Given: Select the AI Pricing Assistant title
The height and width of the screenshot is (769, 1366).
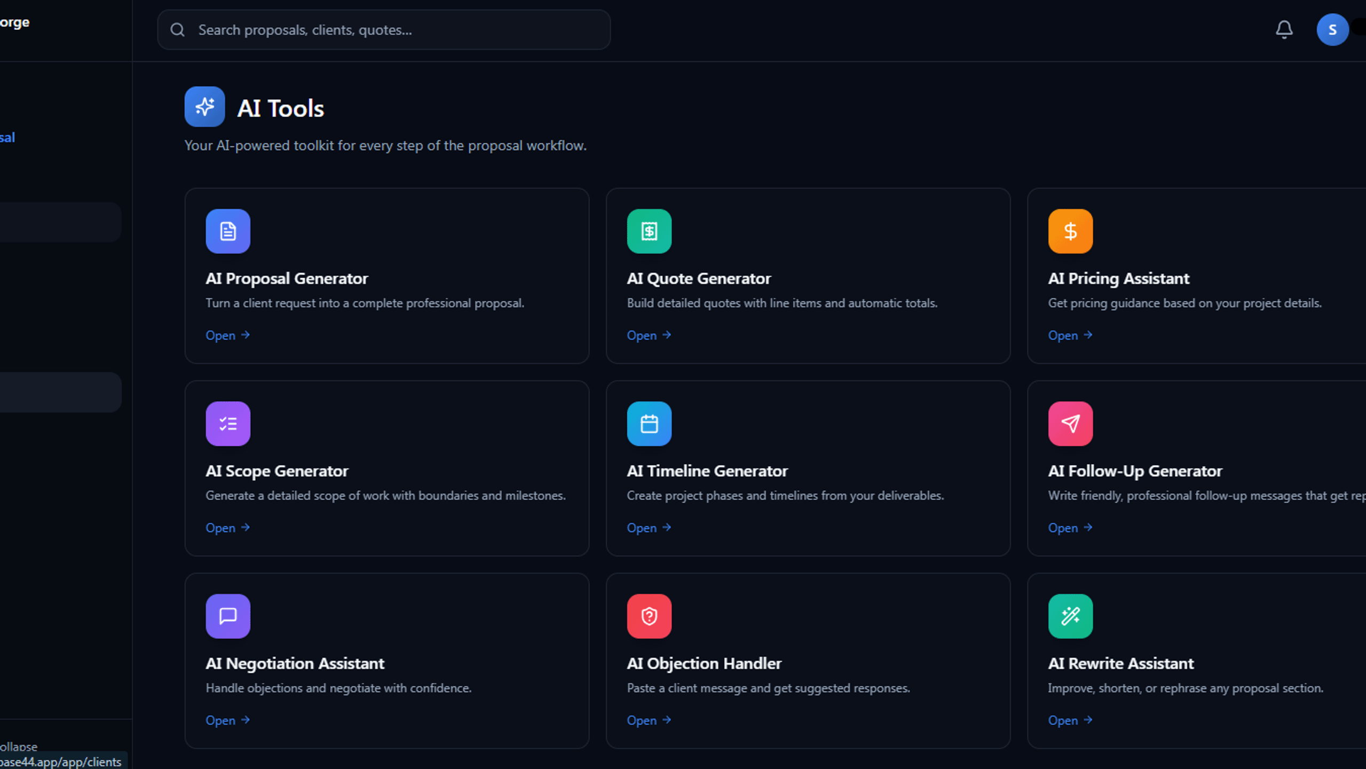Looking at the screenshot, I should (1118, 278).
